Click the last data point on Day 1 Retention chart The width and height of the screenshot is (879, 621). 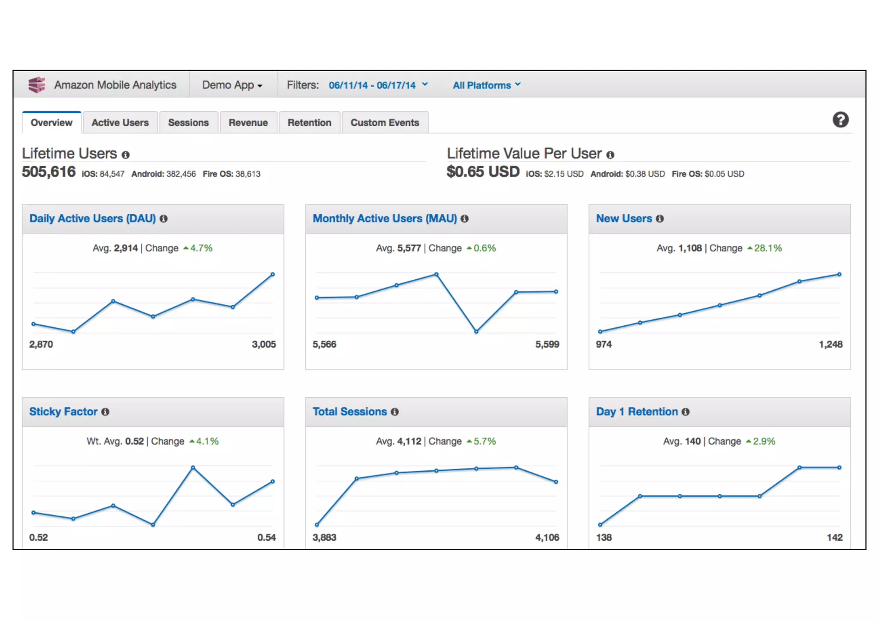tap(839, 467)
